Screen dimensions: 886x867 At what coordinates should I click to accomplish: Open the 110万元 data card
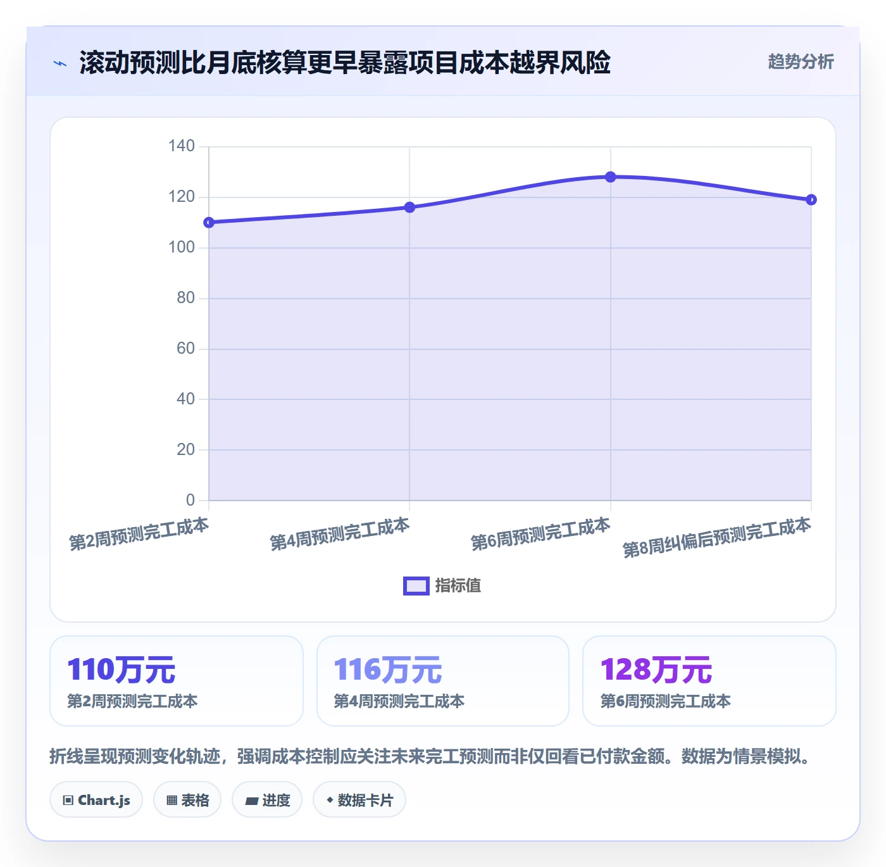177,681
